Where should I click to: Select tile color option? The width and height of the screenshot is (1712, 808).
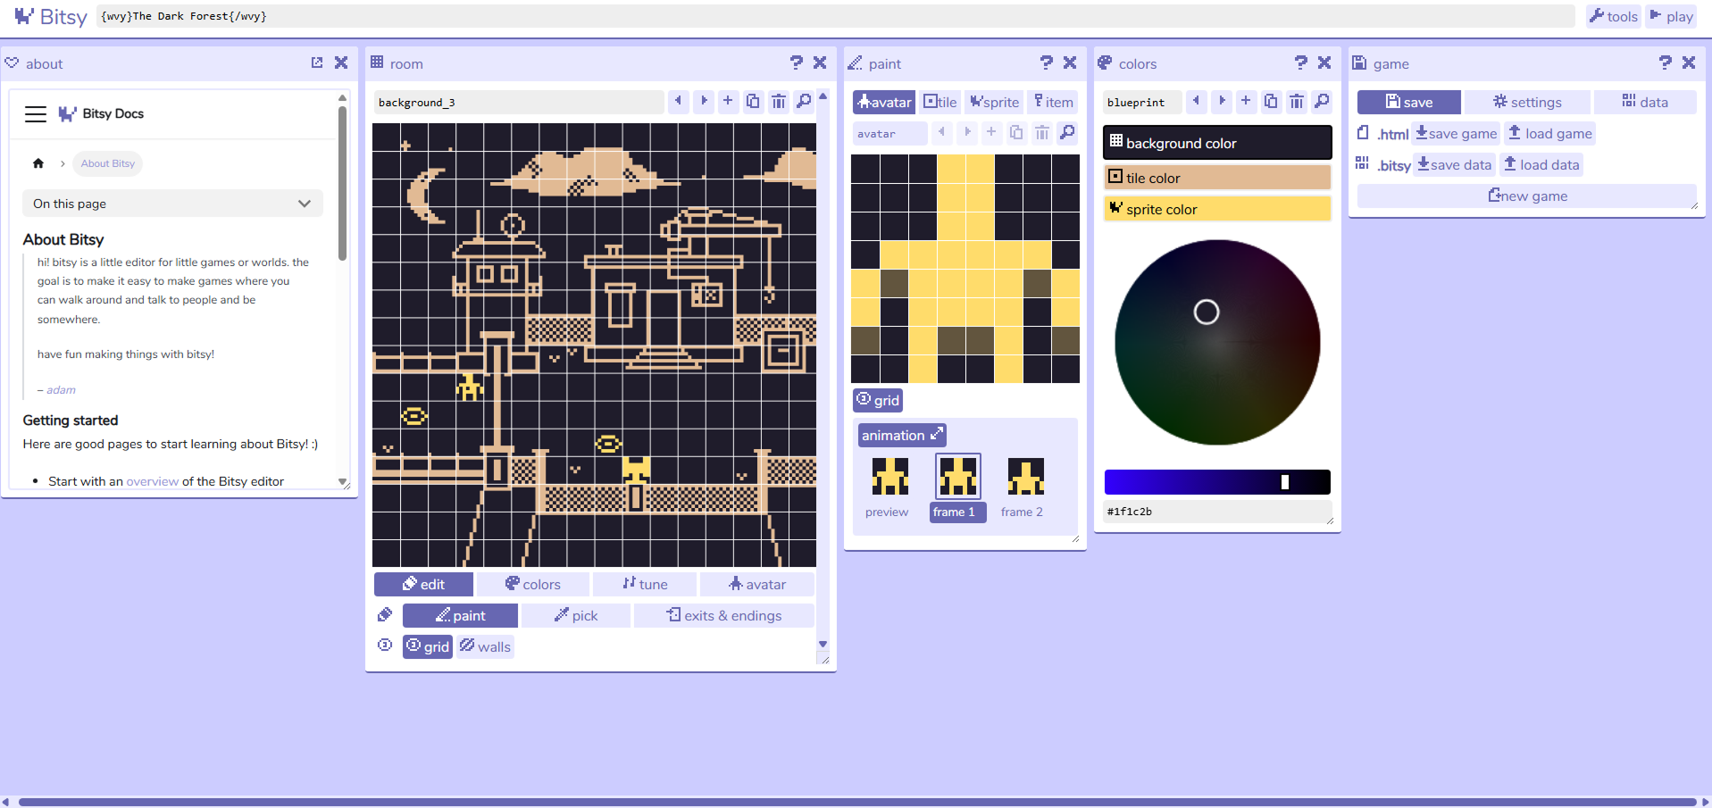(x=1217, y=178)
